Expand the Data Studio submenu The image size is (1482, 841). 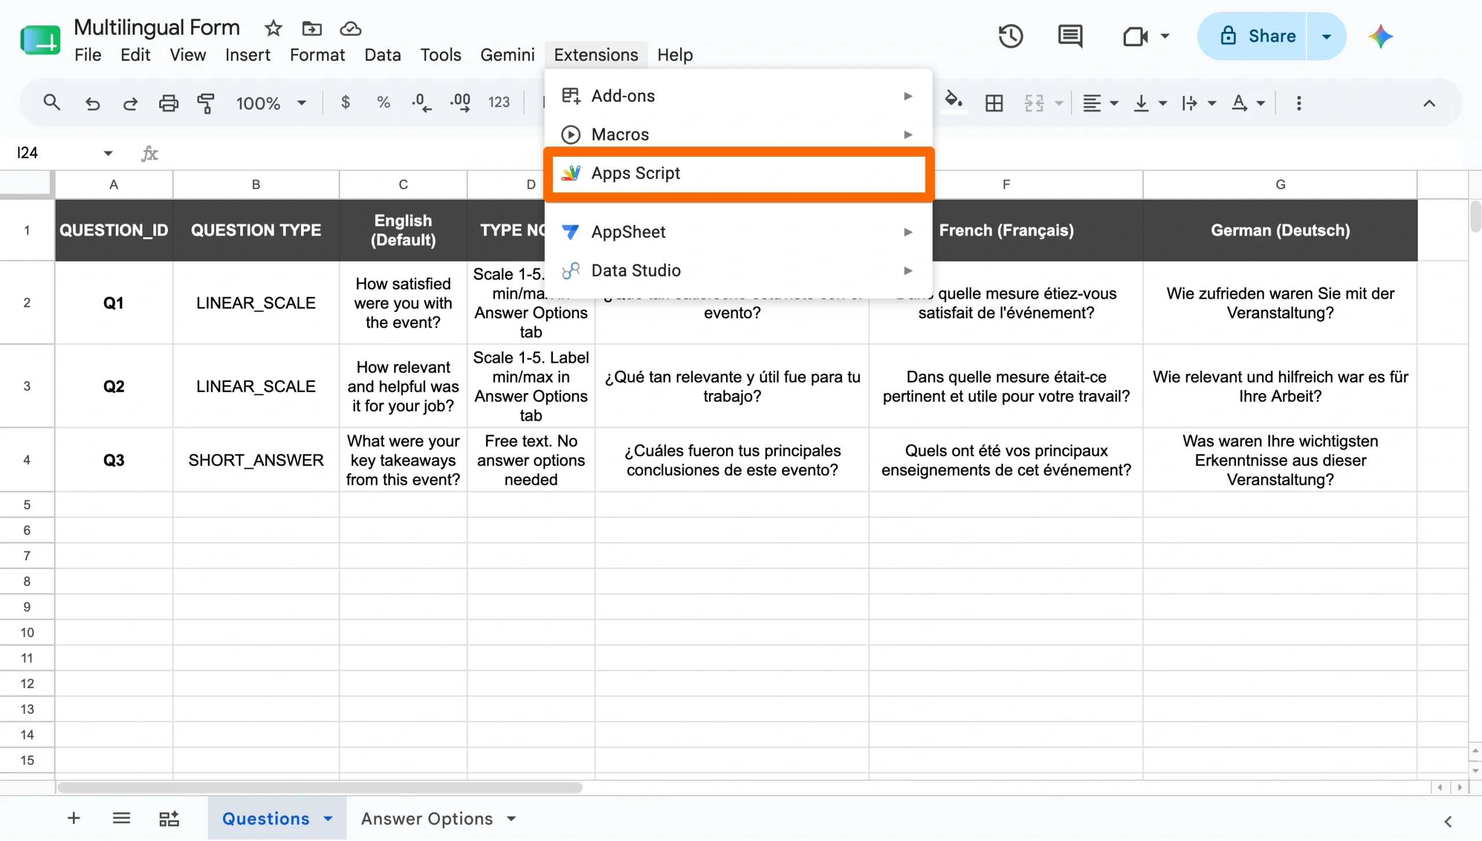(738, 271)
